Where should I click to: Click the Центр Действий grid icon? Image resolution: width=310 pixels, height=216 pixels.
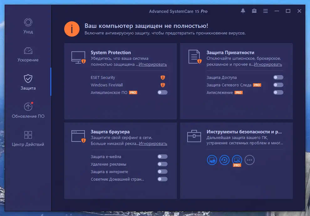click(x=28, y=135)
